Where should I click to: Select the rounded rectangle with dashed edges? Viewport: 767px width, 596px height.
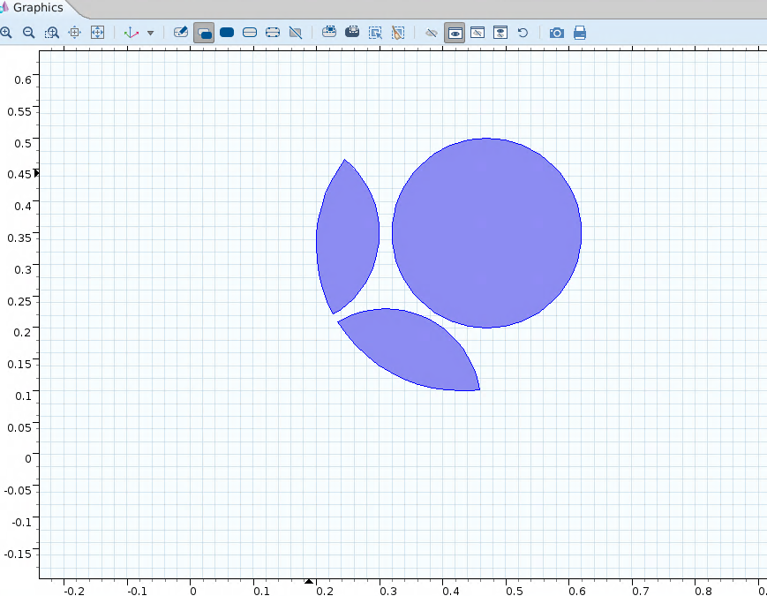pyautogui.click(x=273, y=33)
